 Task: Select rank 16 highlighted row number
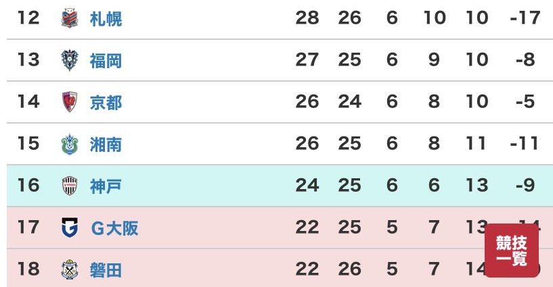(28, 185)
